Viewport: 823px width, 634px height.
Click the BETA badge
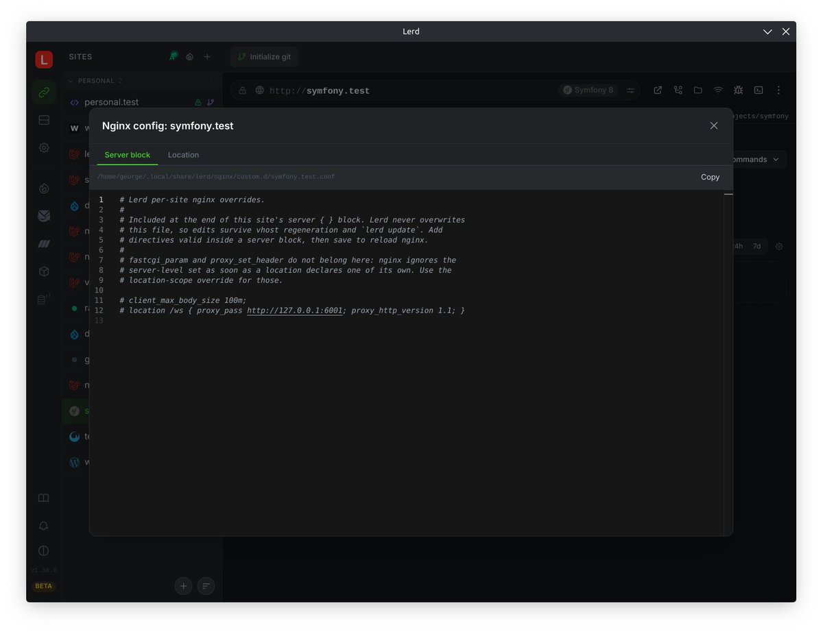tap(44, 586)
